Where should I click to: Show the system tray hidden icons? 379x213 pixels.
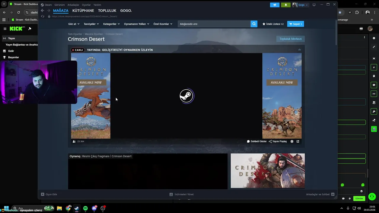tap(341, 208)
